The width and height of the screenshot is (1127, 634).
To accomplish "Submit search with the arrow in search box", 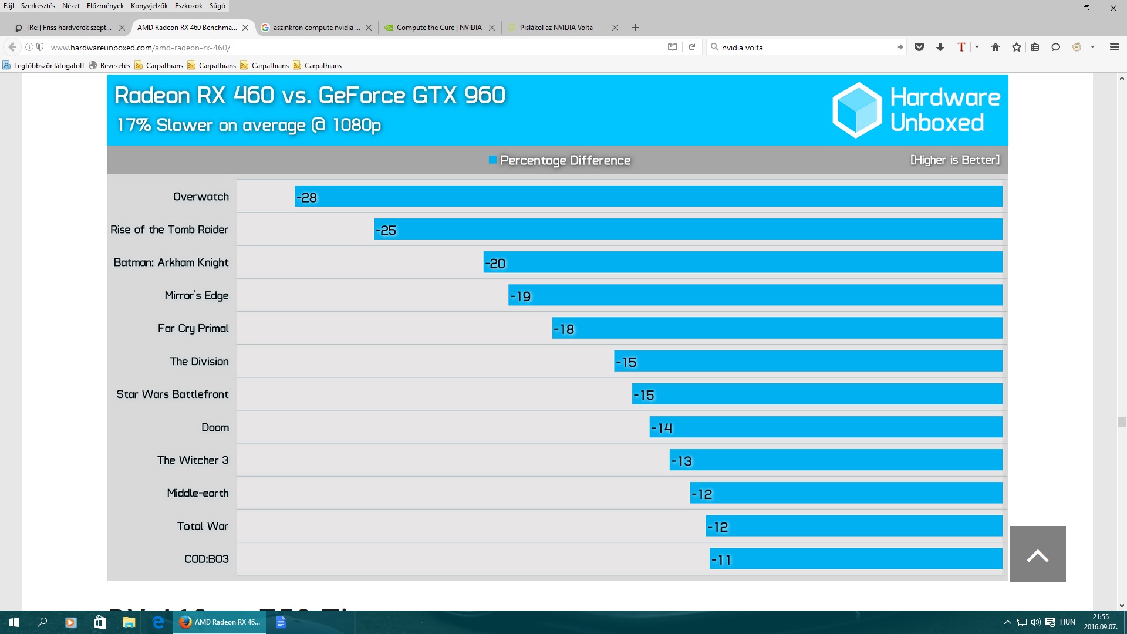I will tap(900, 47).
